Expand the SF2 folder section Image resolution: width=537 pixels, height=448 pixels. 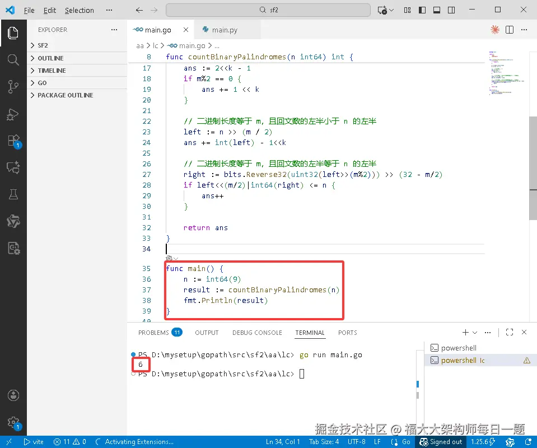click(77, 45)
